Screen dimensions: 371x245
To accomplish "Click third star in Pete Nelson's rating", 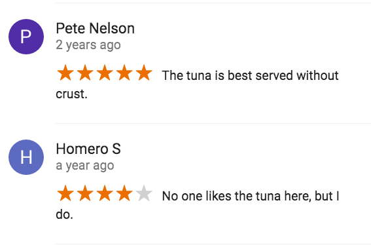I will [x=105, y=73].
